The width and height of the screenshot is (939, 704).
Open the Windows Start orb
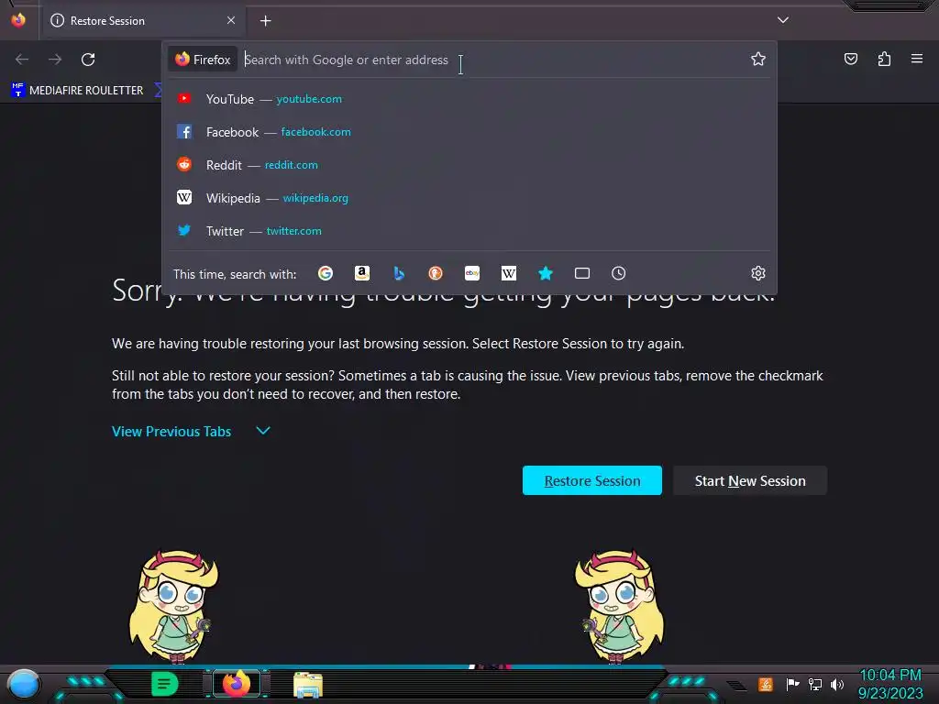click(23, 684)
